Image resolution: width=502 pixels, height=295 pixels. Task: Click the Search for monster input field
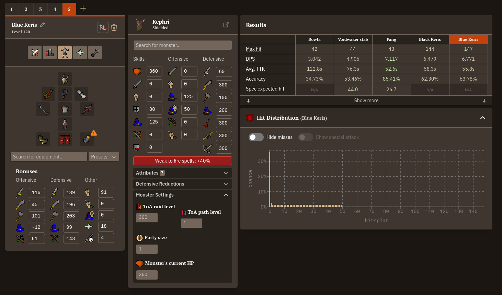point(182,45)
